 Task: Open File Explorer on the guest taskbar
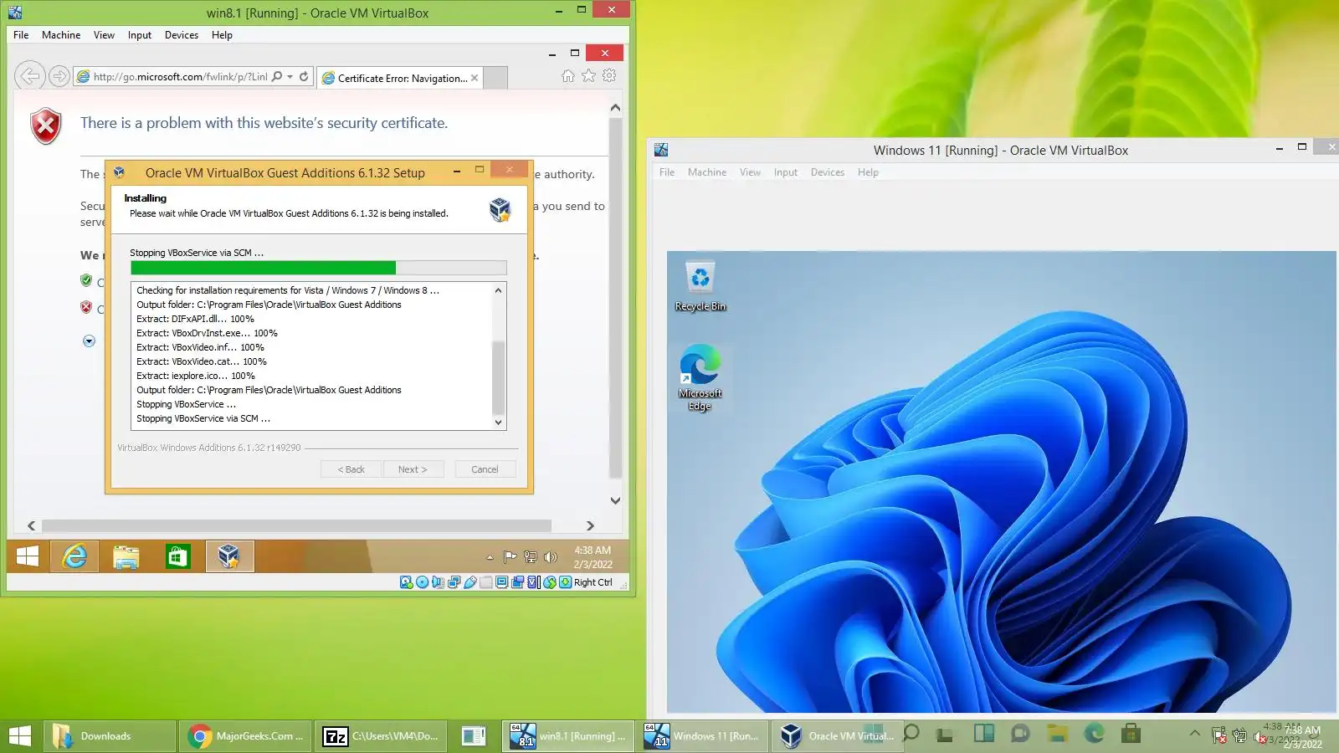click(x=126, y=556)
